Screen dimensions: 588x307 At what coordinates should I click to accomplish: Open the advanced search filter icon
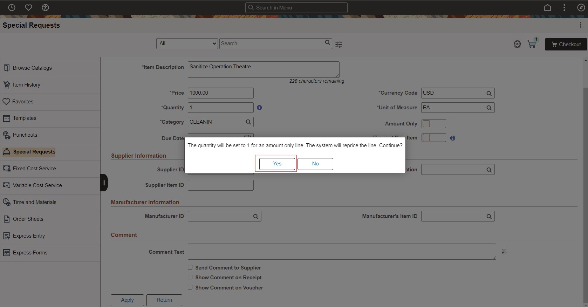(x=339, y=44)
